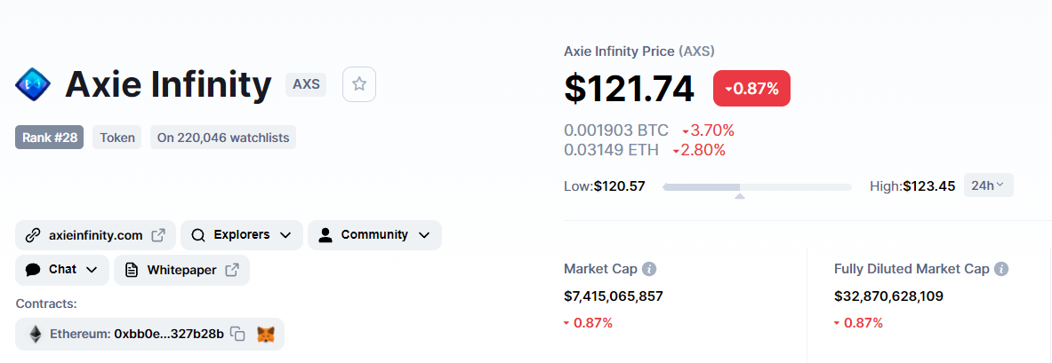Click the price range triangle marker
This screenshot has width=1052, height=363.
tap(739, 196)
